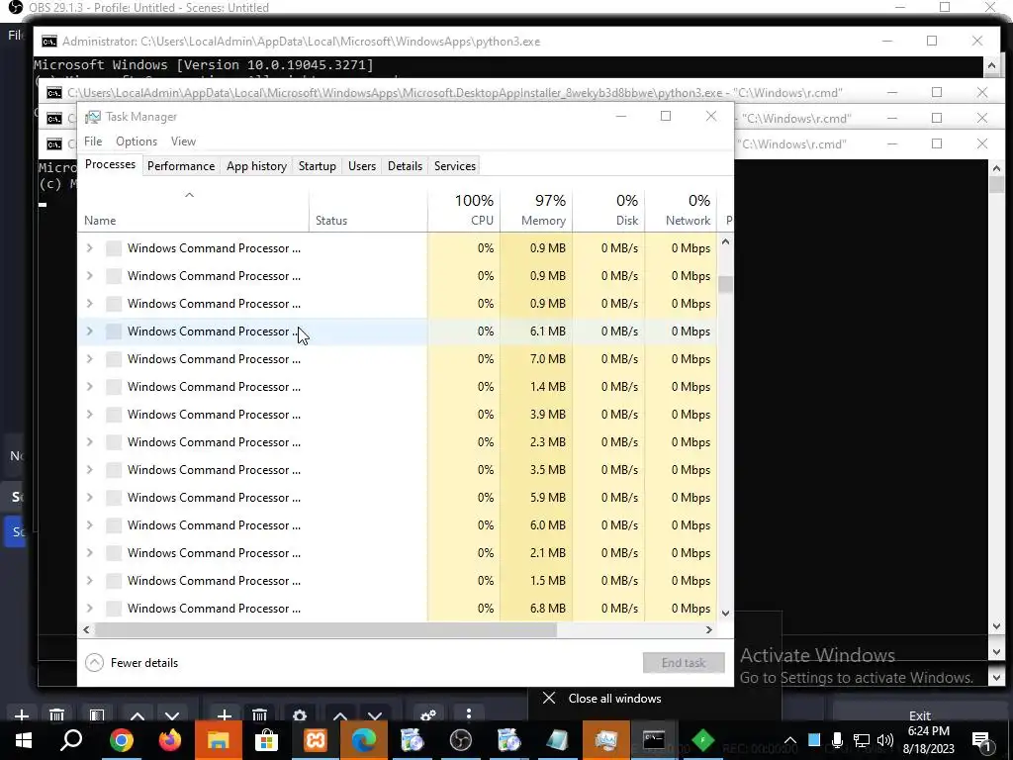1013x760 pixels.
Task: Expand the 3.9 MB Command Processor row
Action: coord(90,415)
